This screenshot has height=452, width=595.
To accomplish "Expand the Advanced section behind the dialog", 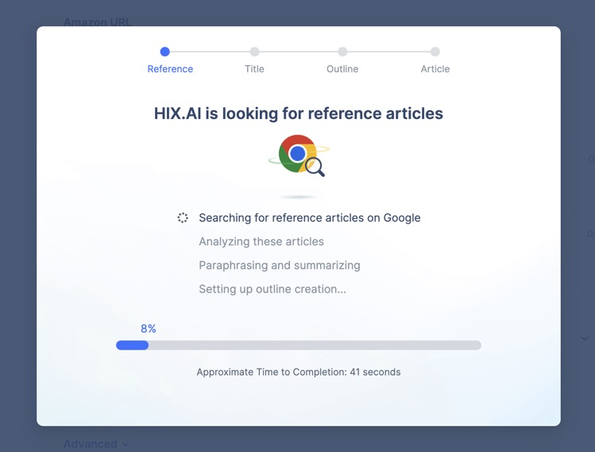I will (96, 443).
